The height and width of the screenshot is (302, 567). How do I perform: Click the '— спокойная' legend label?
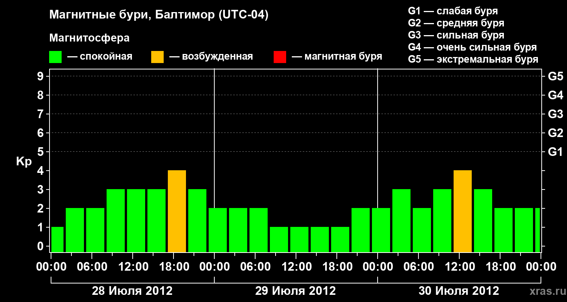(100, 57)
